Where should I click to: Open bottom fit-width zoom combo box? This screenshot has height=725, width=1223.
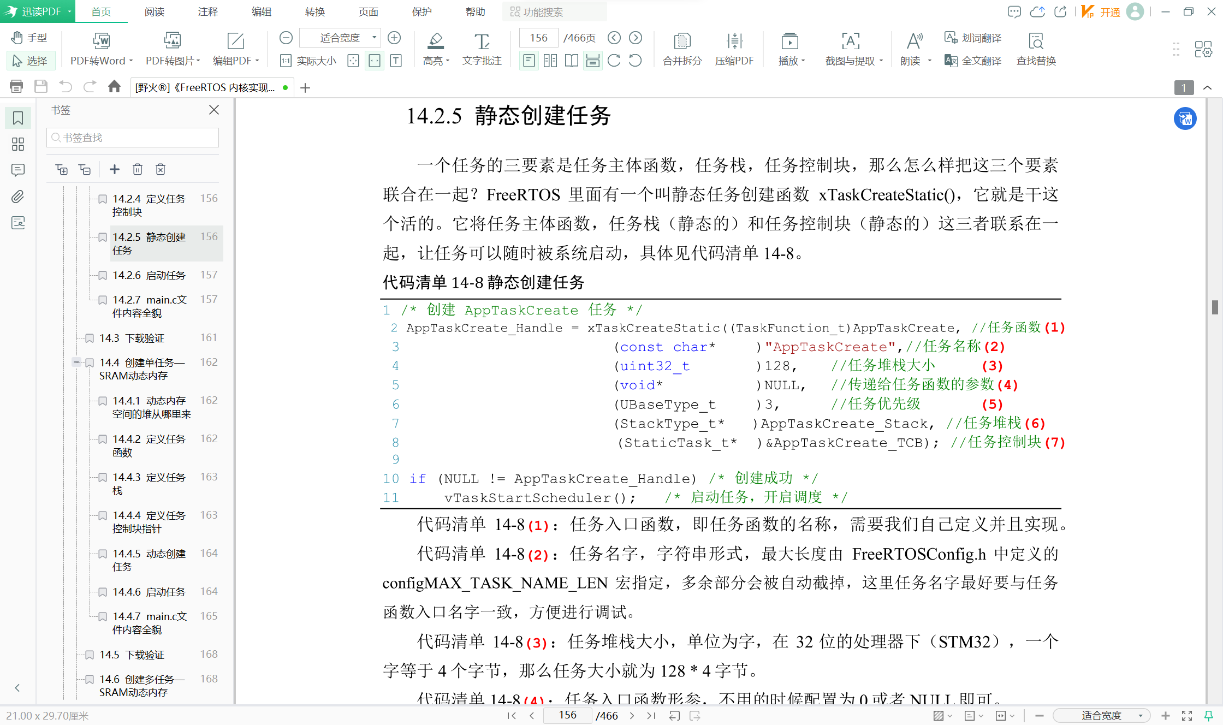tap(1102, 715)
